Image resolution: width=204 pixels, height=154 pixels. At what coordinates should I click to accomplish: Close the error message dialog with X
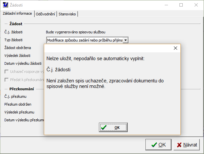(175, 48)
